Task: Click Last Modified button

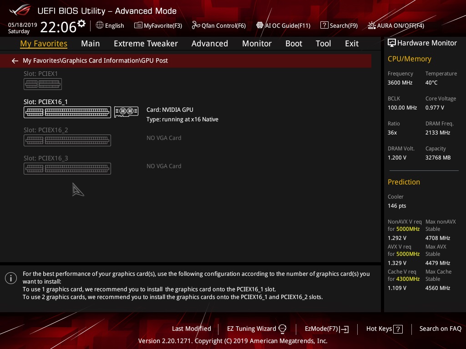Action: (x=192, y=329)
